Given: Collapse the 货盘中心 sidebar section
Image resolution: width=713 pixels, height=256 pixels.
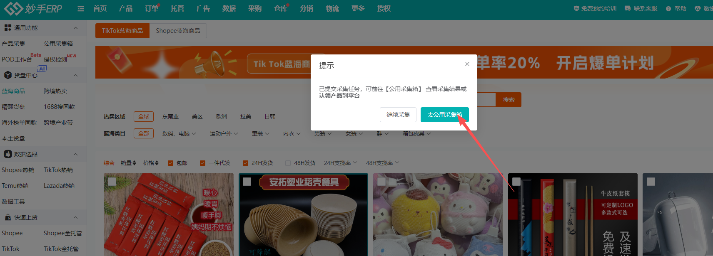Looking at the screenshot, I should point(76,75).
